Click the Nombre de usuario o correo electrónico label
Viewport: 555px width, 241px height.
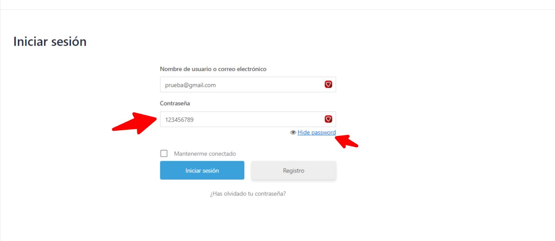[213, 69]
